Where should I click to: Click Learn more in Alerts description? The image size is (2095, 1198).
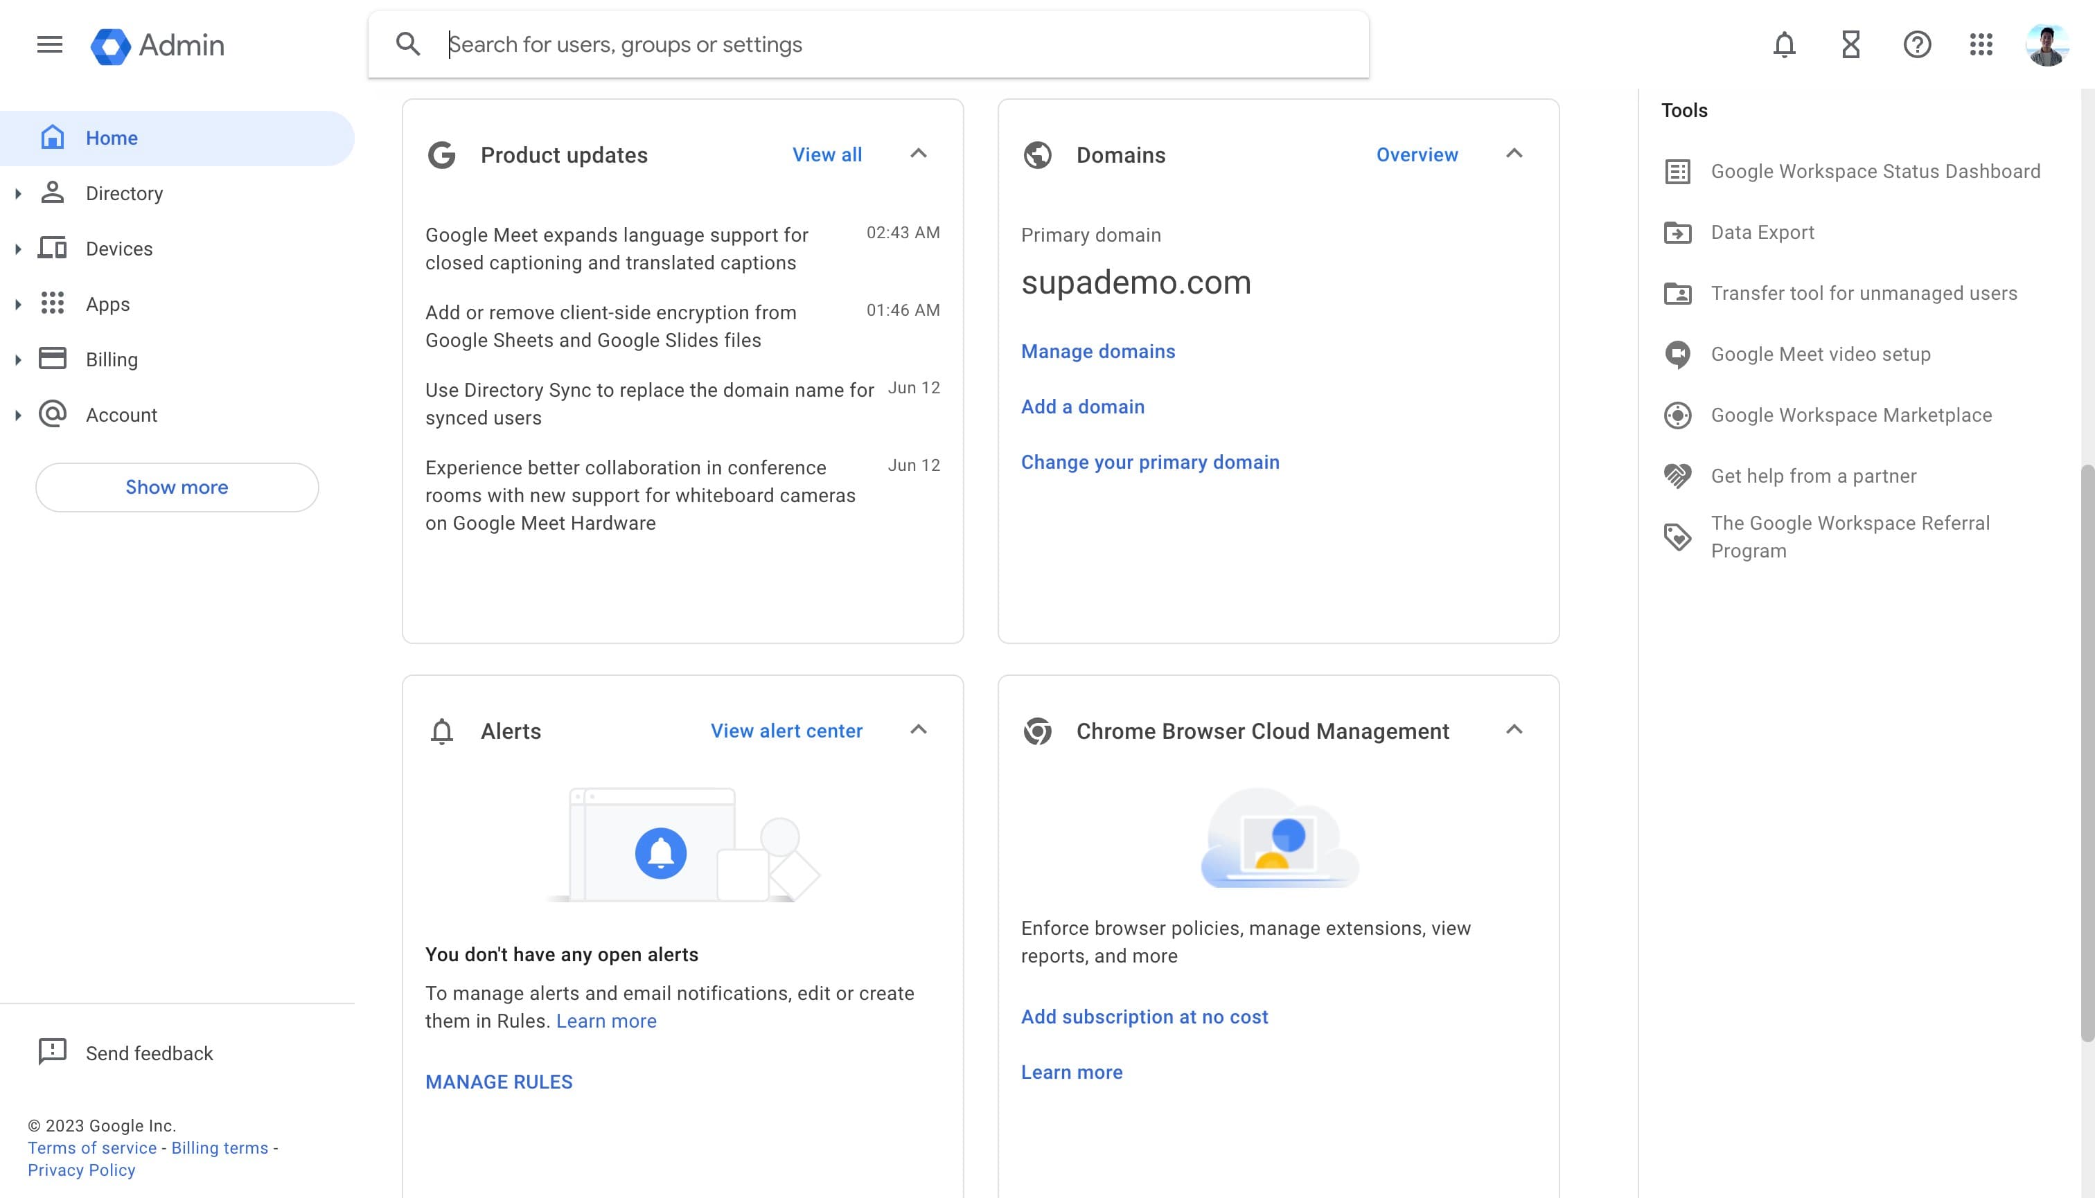pos(606,1021)
